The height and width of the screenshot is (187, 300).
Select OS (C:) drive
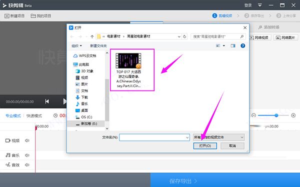click(x=84, y=117)
